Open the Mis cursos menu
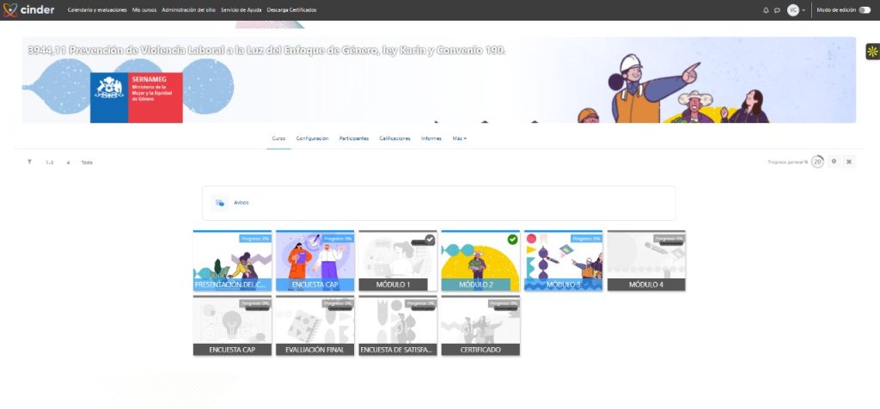 point(144,9)
